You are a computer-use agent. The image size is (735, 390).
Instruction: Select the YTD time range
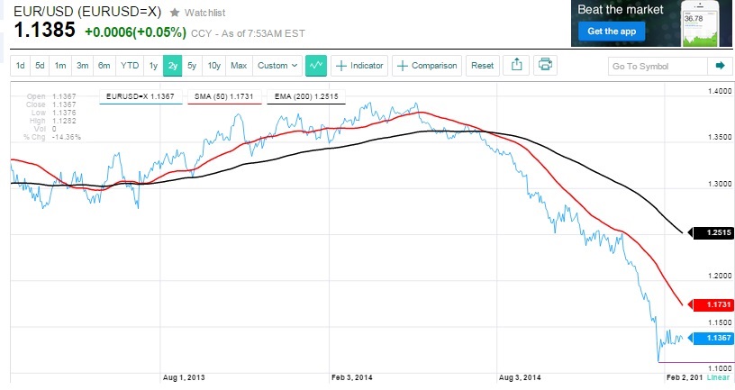(130, 66)
